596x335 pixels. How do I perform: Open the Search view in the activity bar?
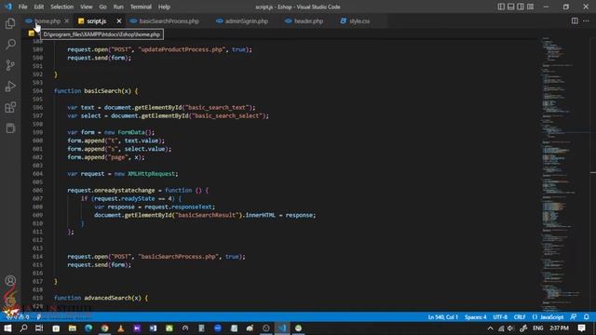10,44
